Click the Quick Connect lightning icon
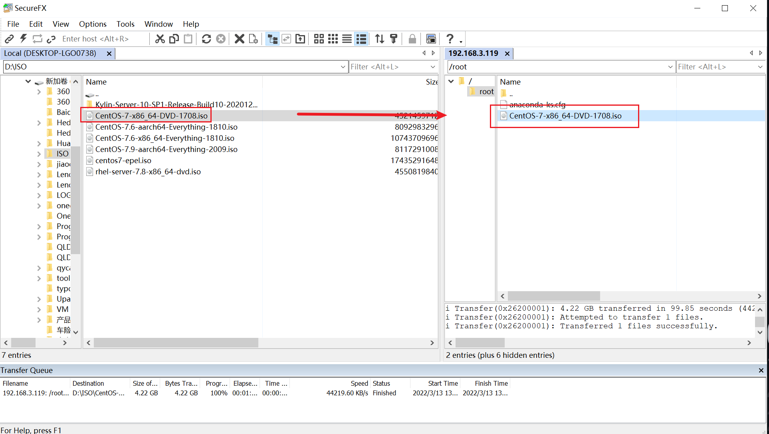Viewport: 769px width, 434px height. click(24, 39)
